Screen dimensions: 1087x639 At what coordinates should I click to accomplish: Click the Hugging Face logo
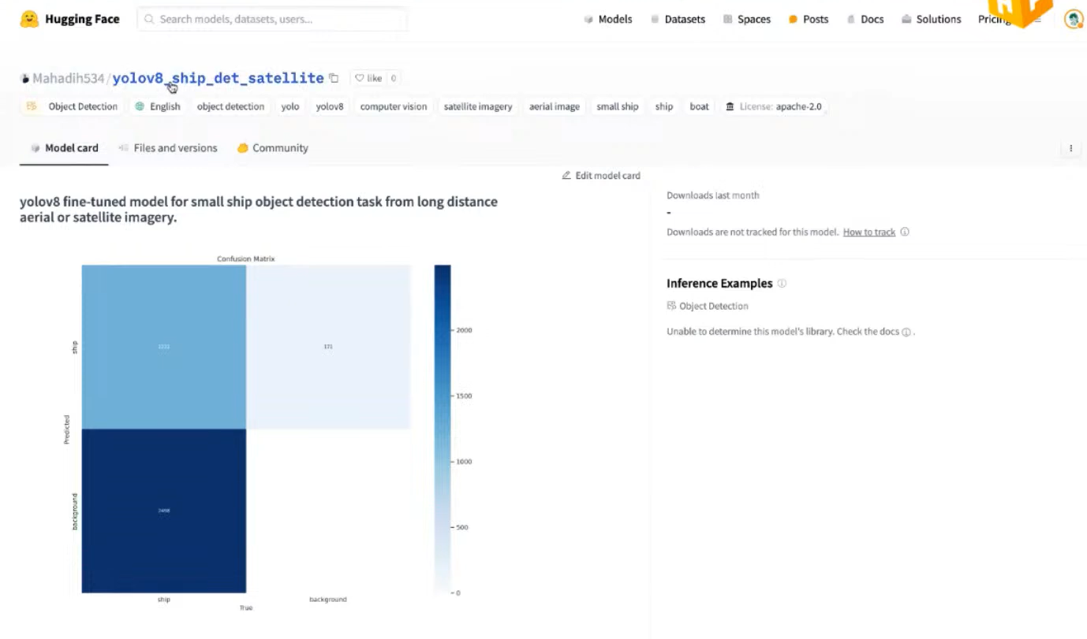[69, 19]
